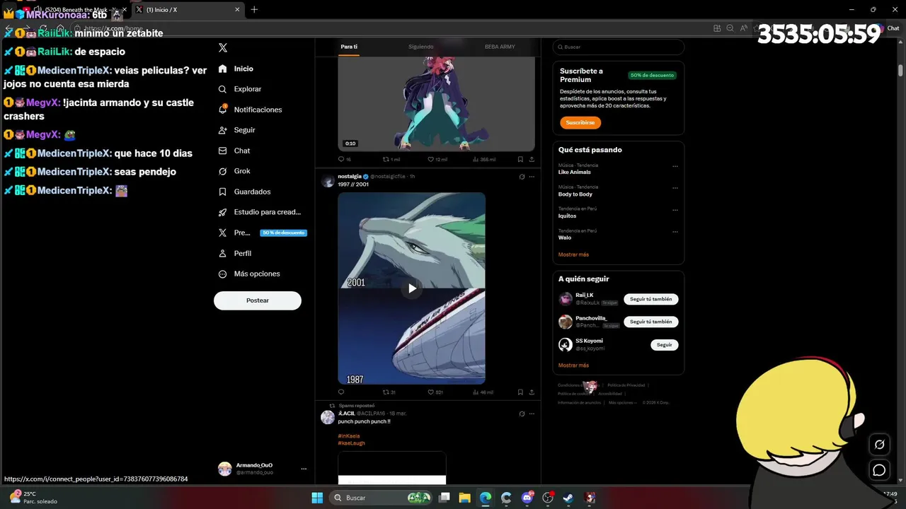Click #inKaela hashtag
The width and height of the screenshot is (906, 509).
349,436
